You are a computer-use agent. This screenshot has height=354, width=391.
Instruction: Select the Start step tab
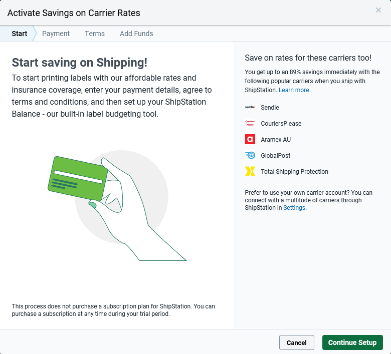[x=20, y=34]
